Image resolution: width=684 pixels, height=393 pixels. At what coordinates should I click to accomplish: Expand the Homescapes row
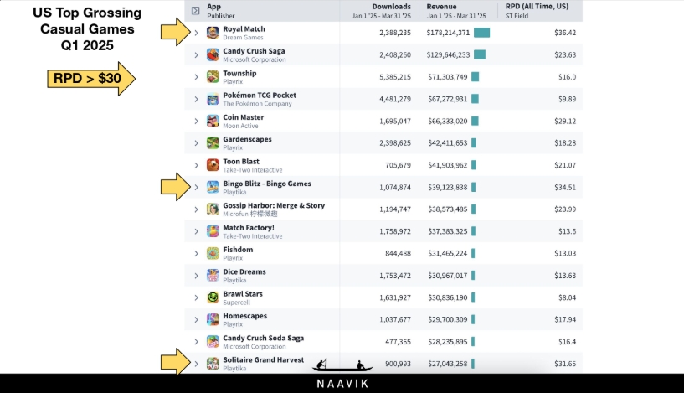(196, 319)
